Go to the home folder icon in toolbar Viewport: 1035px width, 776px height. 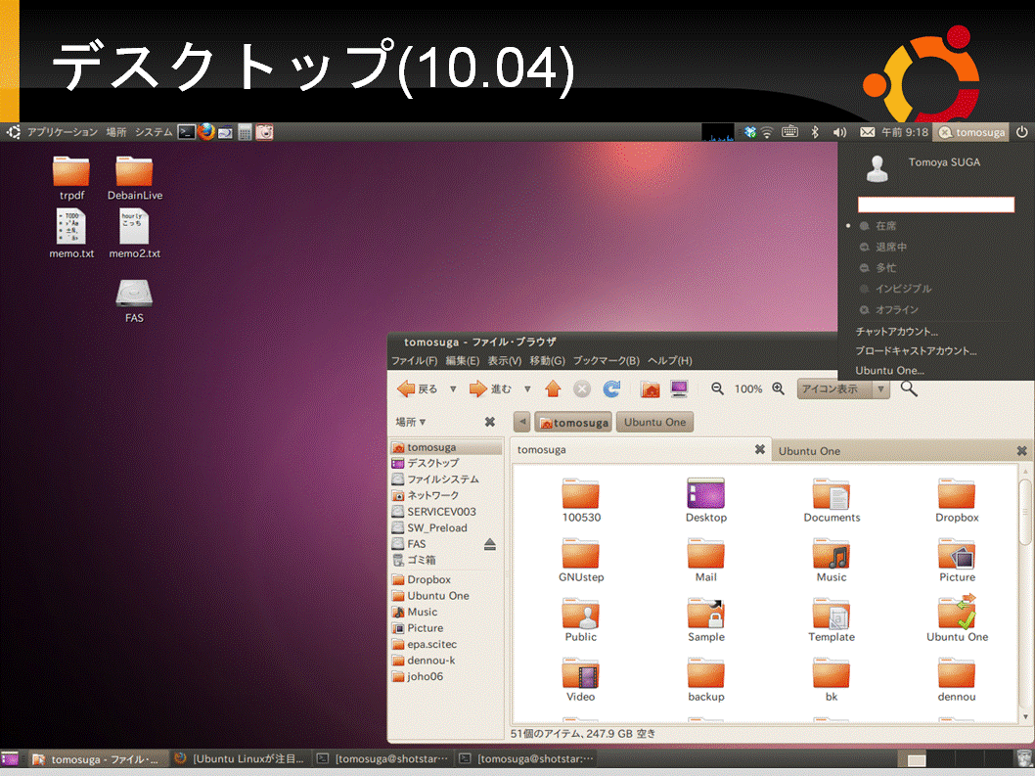click(x=650, y=389)
